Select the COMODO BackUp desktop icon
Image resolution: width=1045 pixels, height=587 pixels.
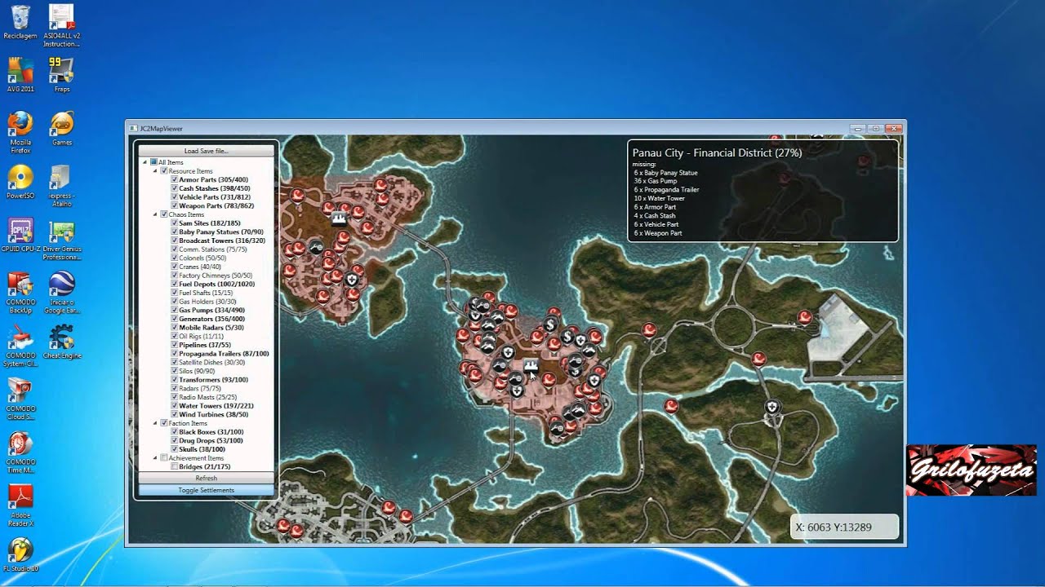coord(20,293)
